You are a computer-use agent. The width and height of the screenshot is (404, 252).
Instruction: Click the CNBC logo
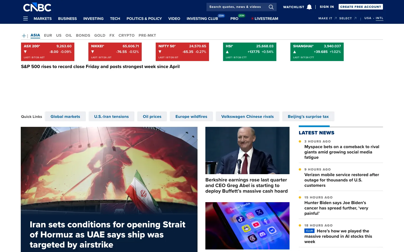(37, 7)
